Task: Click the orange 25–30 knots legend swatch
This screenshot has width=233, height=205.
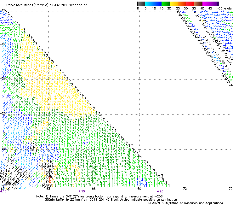Action: (x=182, y=4)
